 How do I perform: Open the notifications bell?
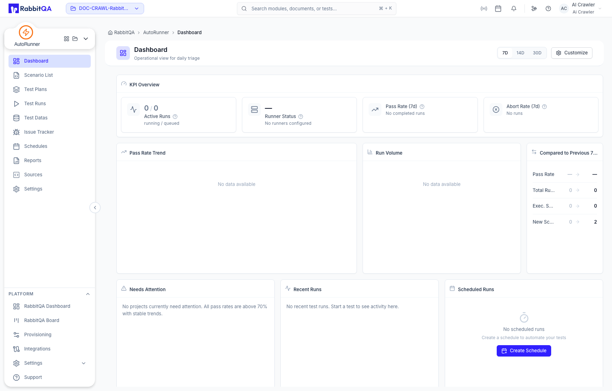514,9
